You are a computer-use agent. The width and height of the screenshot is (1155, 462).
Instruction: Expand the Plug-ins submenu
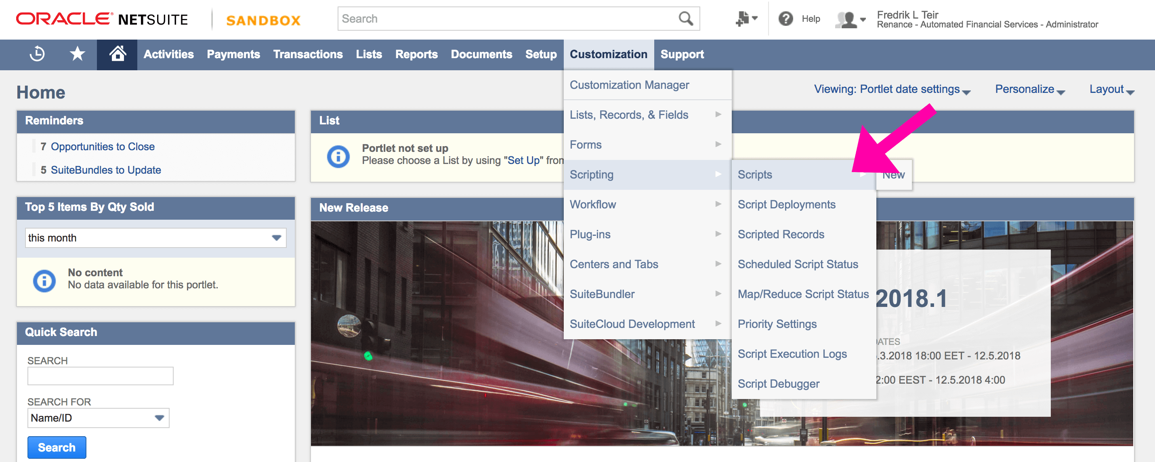(x=647, y=234)
